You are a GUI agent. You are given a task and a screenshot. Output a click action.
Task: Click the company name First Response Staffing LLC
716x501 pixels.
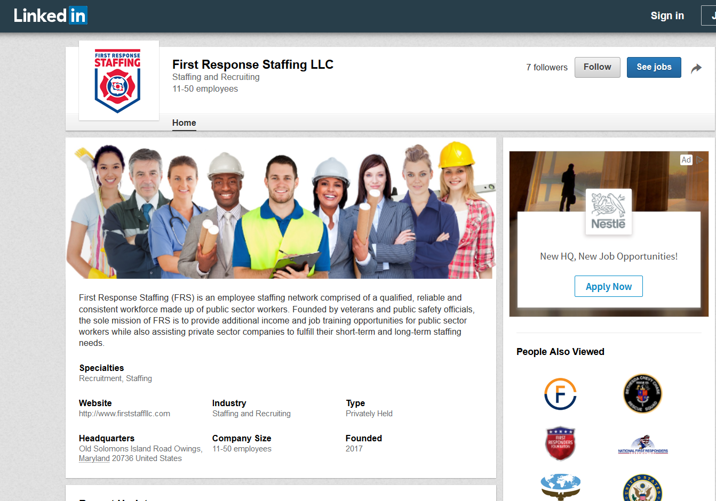[x=253, y=64]
